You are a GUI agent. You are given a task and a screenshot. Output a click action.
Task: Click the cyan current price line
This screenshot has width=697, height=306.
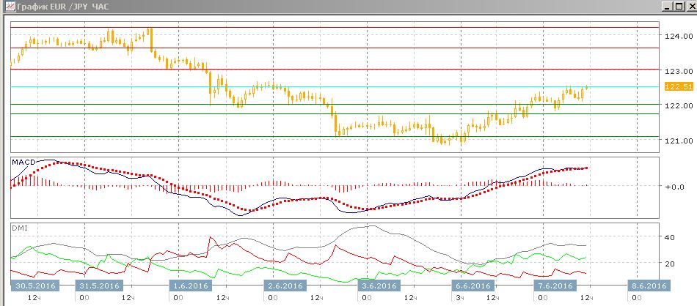[x=335, y=86]
